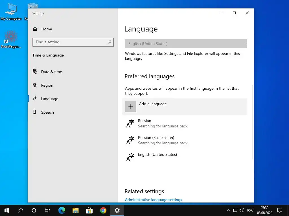Open Microsoft Store from taskbar

(x=89, y=210)
